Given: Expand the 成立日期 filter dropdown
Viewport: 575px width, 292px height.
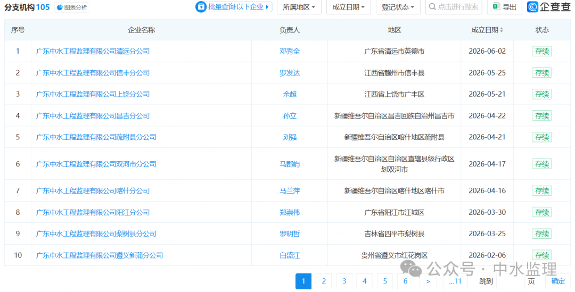Looking at the screenshot, I should pyautogui.click(x=348, y=7).
